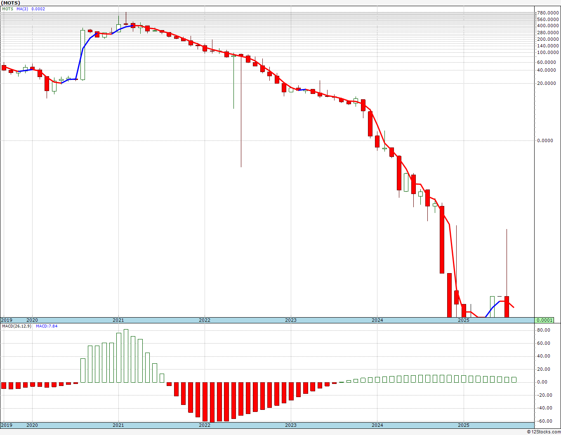Click 2025 on the price chart timeline
561x435 pixels.
pyautogui.click(x=464, y=320)
